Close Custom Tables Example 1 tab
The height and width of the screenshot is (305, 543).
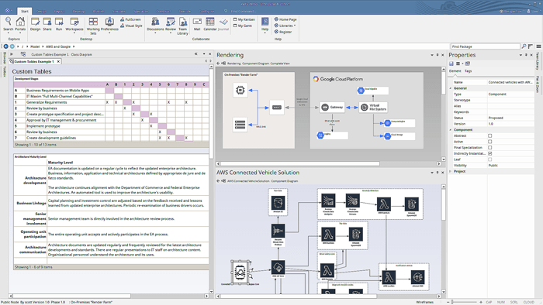click(58, 61)
